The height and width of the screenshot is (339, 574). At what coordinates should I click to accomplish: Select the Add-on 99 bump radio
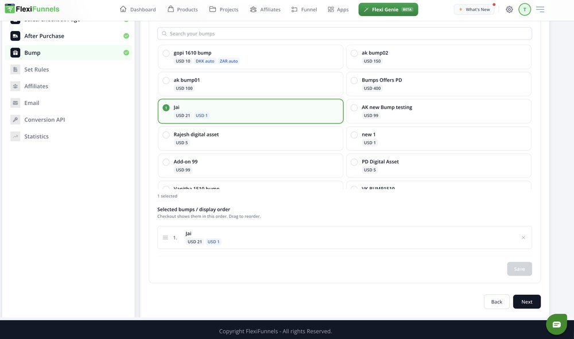click(166, 162)
